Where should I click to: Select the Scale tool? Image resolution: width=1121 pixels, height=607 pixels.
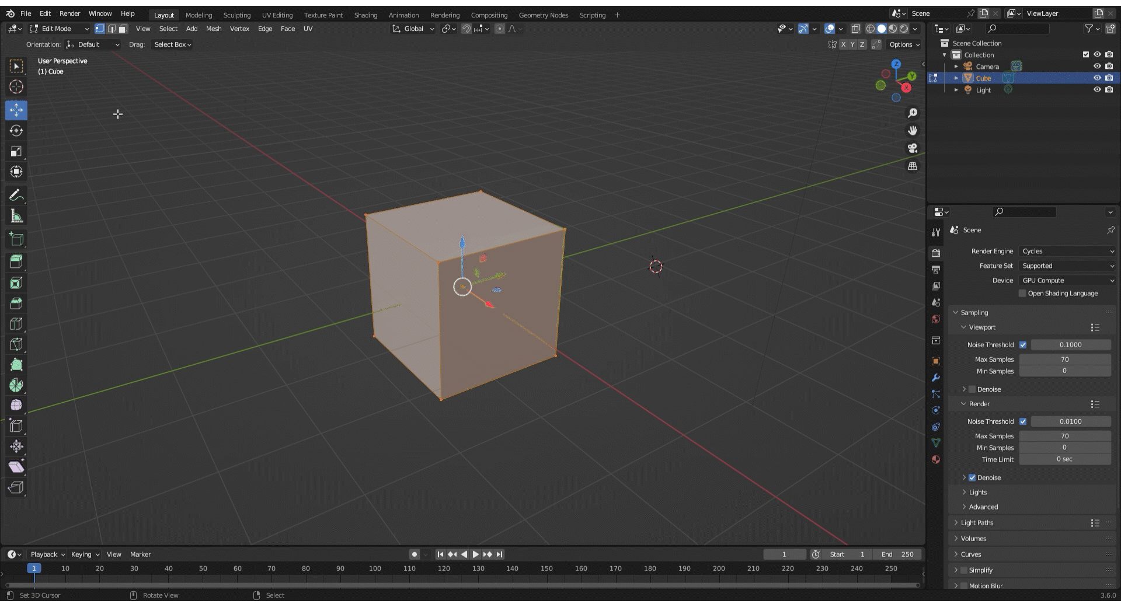pyautogui.click(x=16, y=152)
